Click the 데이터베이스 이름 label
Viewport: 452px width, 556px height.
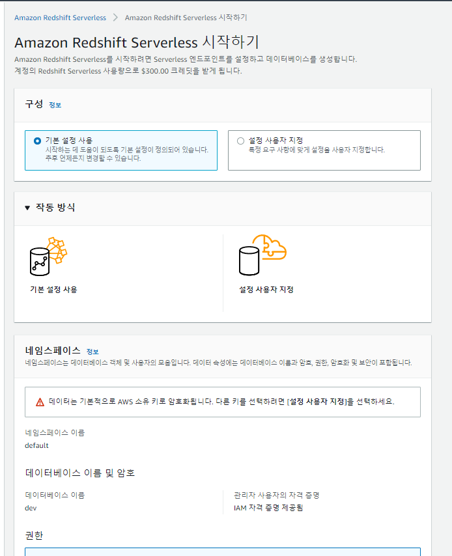(x=55, y=495)
